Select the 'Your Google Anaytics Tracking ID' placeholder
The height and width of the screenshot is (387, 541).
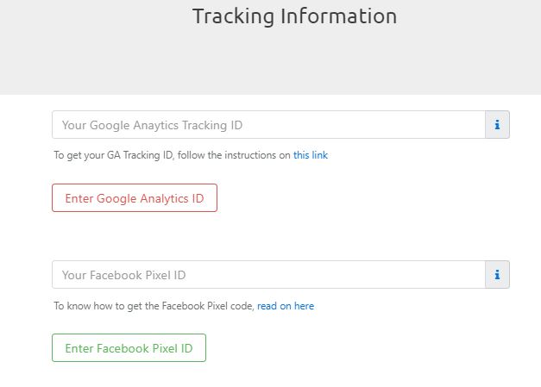[152, 125]
